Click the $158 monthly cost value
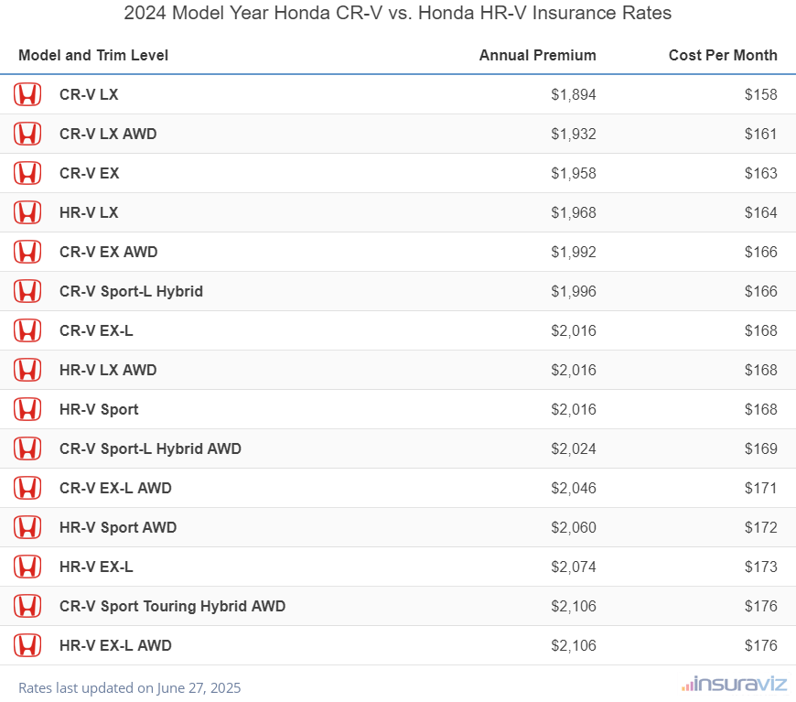 tap(761, 95)
